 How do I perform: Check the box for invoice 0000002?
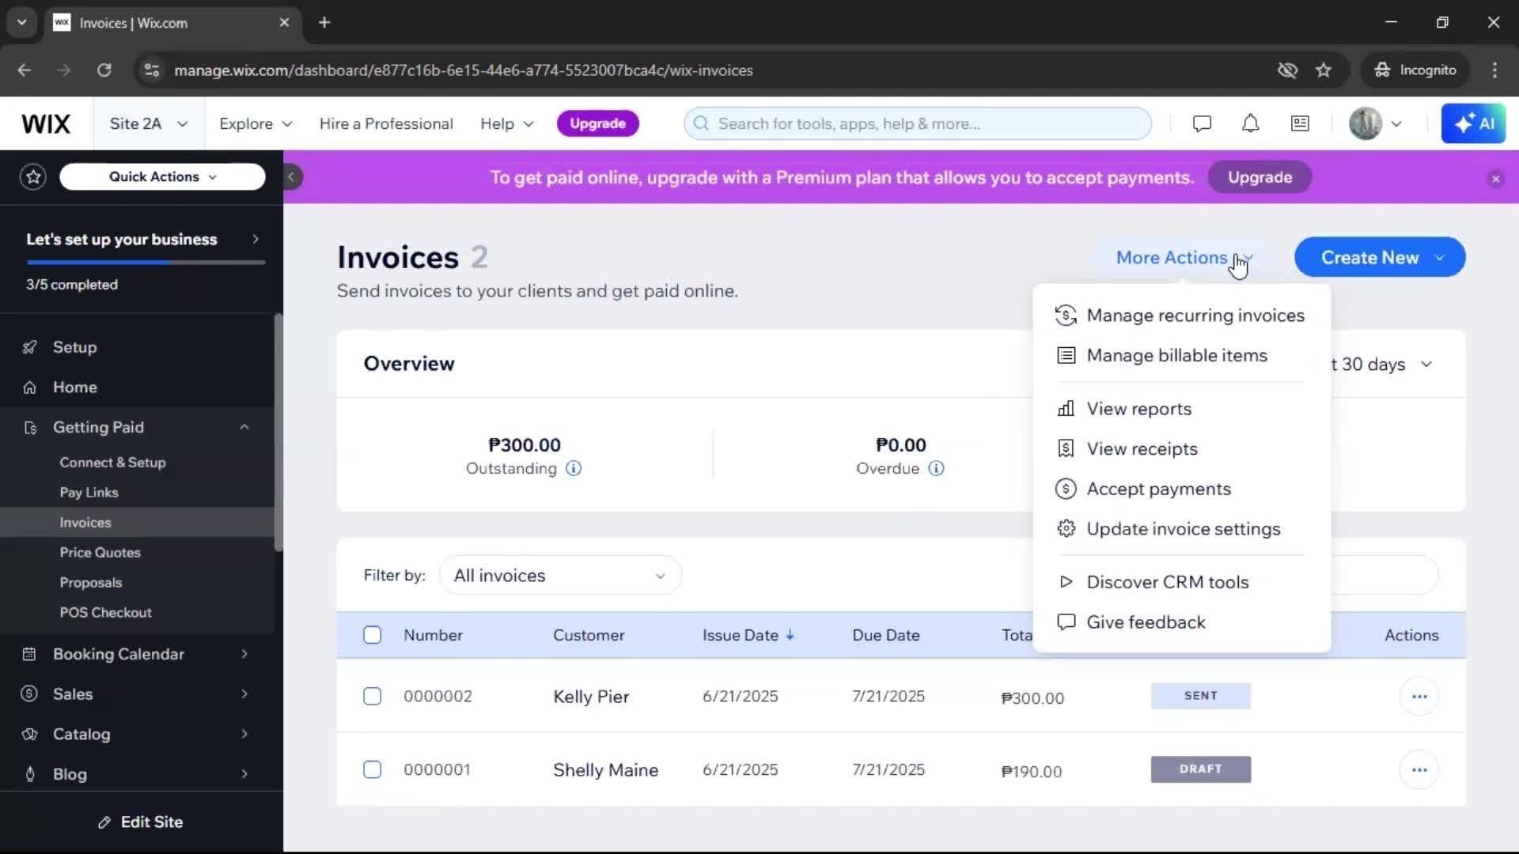coord(372,697)
